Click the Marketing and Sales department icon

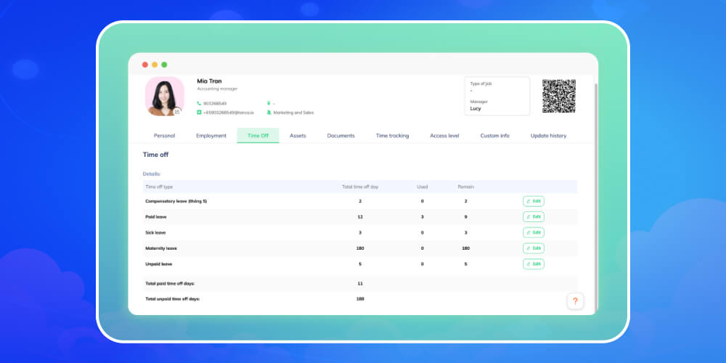click(x=269, y=113)
